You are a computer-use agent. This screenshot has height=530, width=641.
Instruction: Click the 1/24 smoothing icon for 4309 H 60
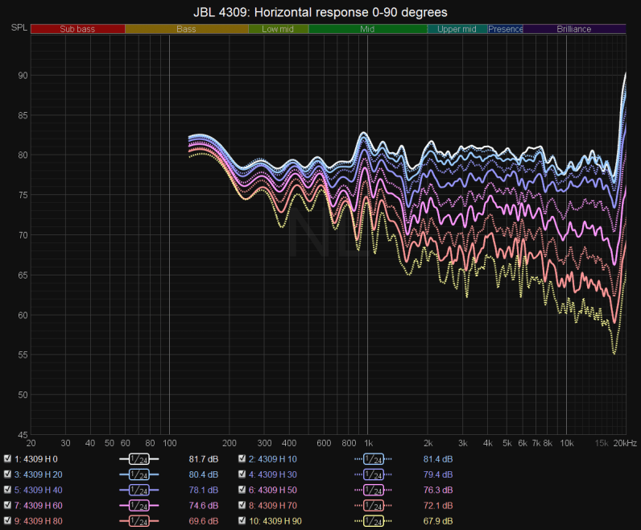point(139,506)
